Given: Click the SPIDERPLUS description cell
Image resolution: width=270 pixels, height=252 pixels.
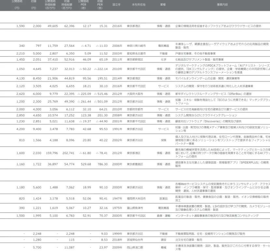Looking at the screenshot, I should point(222,164).
